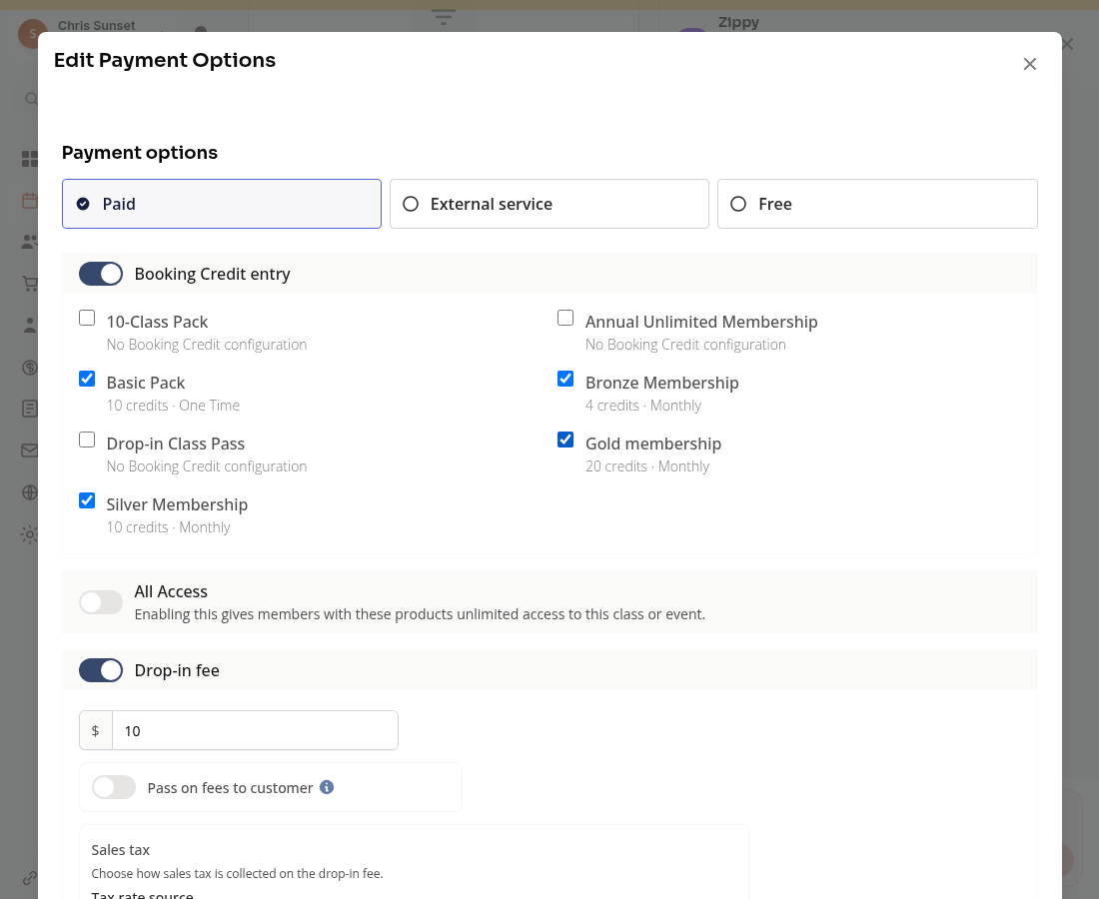
Task: Click the 'Booking Credit entry' label
Action: click(x=213, y=274)
